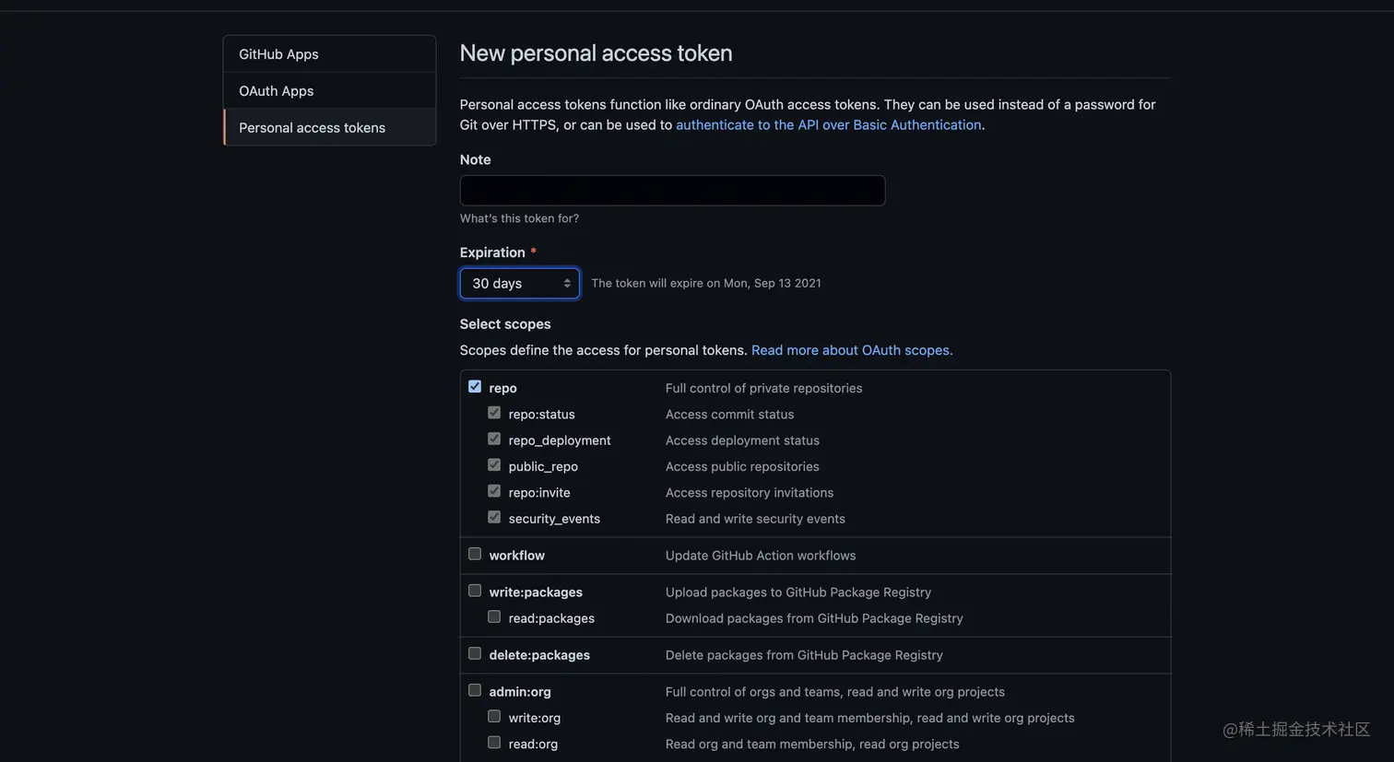Check the read:org scope checkbox
Screen dimensions: 1394x762
click(494, 742)
